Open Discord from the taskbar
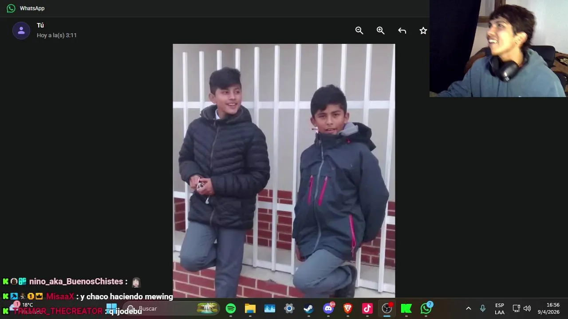Viewport: 568px width, 319px height. click(329, 308)
